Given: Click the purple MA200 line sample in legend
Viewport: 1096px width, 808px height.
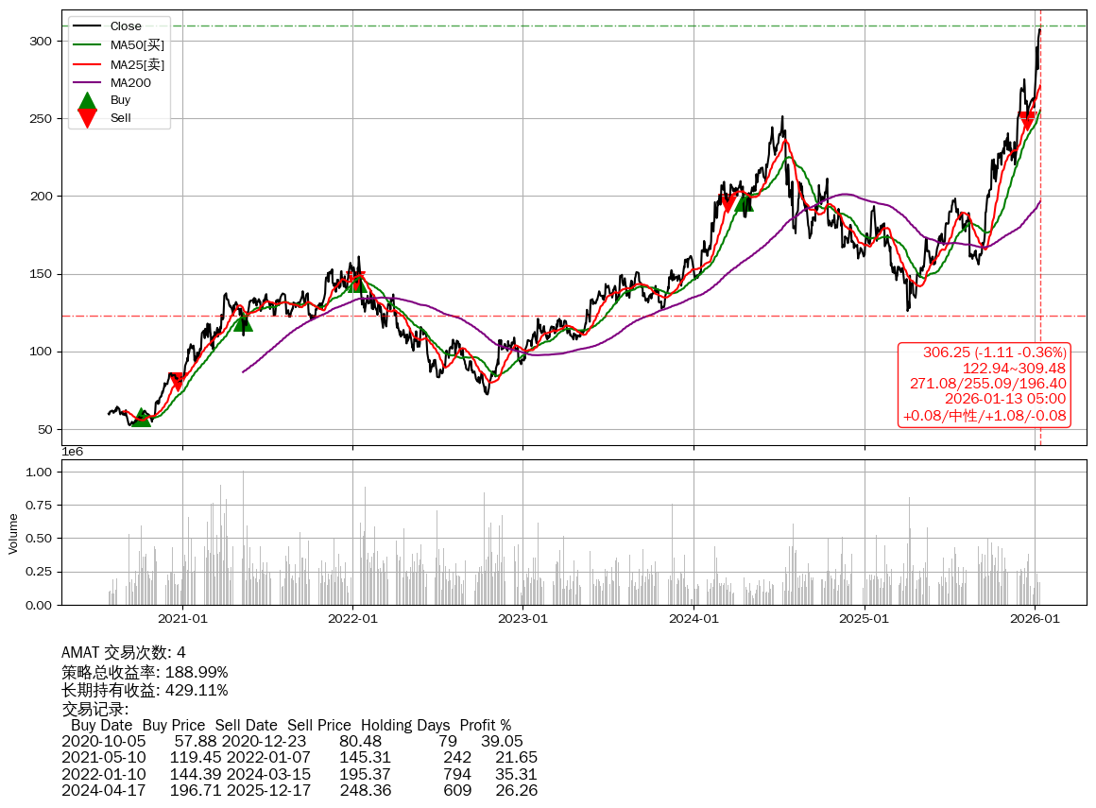Looking at the screenshot, I should [x=87, y=83].
